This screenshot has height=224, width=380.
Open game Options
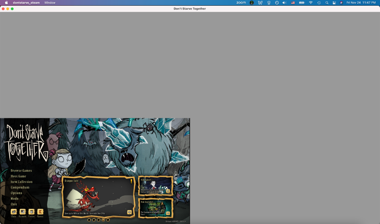pos(16,193)
